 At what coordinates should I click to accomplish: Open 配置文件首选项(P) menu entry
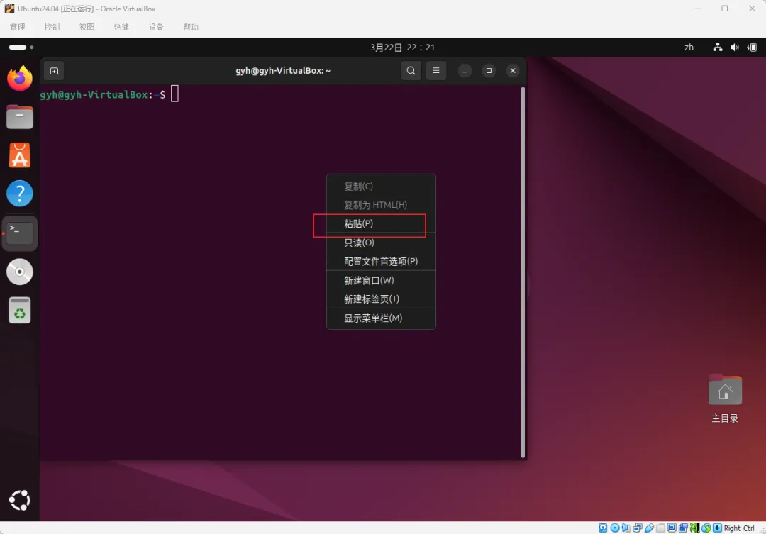[x=381, y=262]
